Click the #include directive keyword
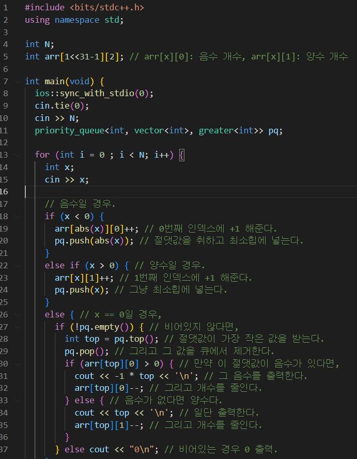 click(x=45, y=8)
